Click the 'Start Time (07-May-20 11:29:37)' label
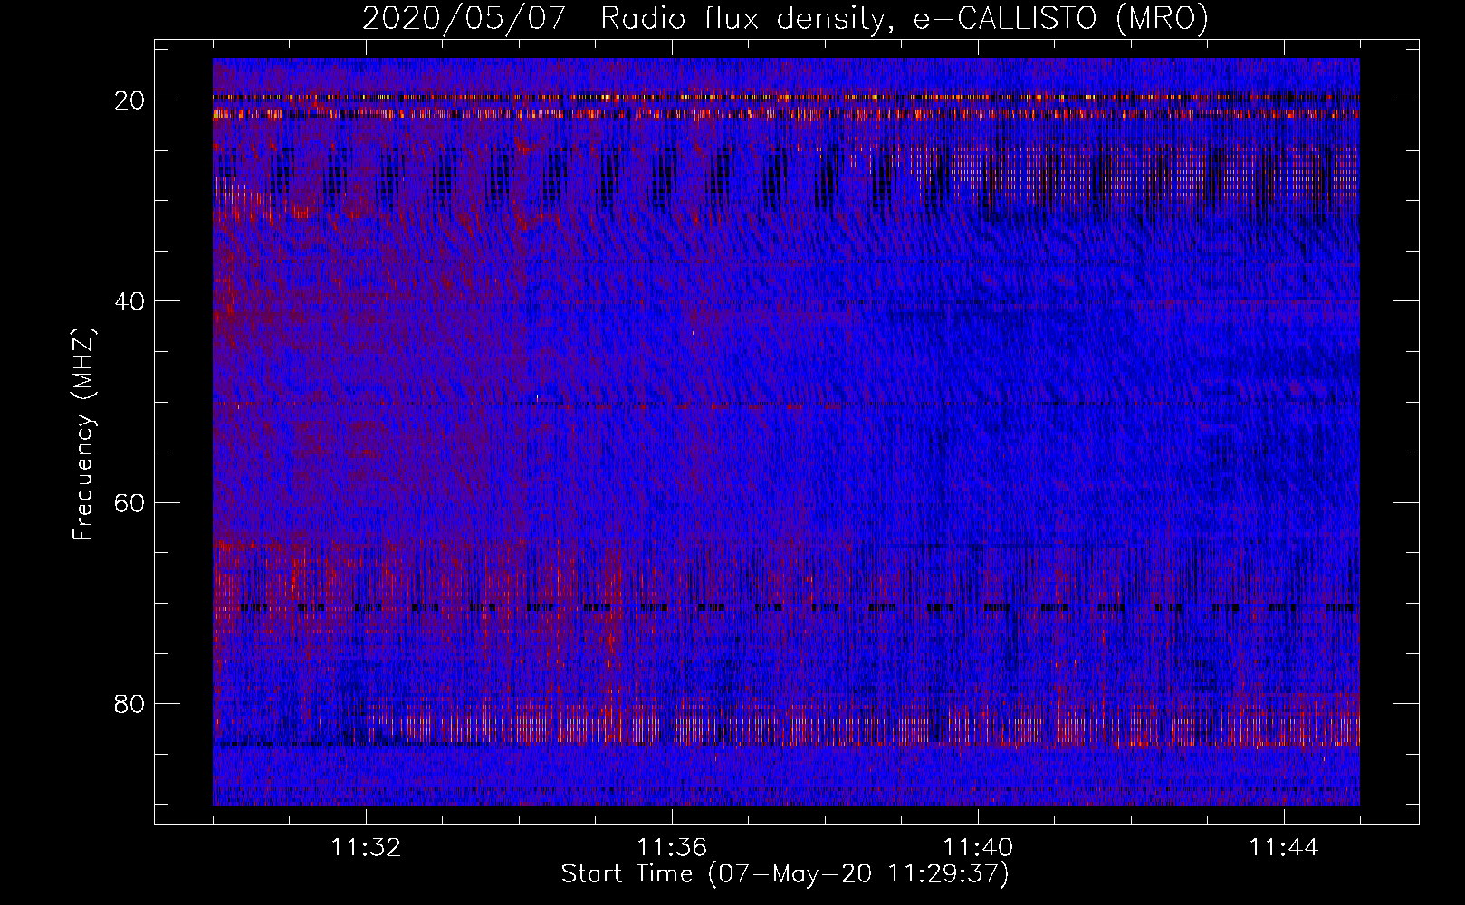This screenshot has width=1465, height=905. tap(785, 874)
